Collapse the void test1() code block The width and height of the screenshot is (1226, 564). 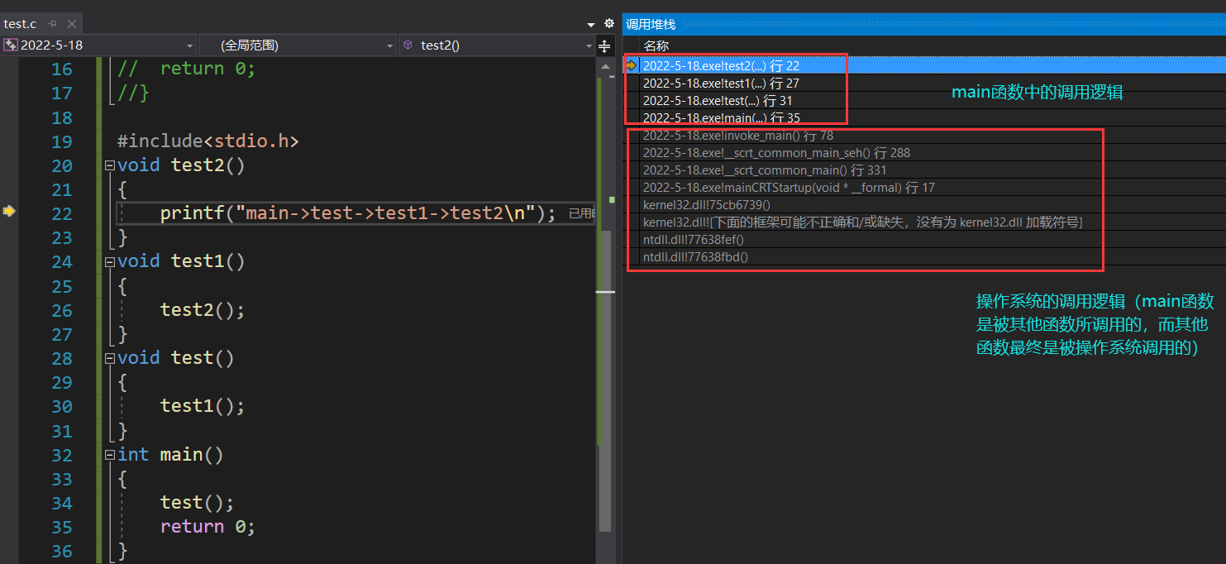coord(110,262)
